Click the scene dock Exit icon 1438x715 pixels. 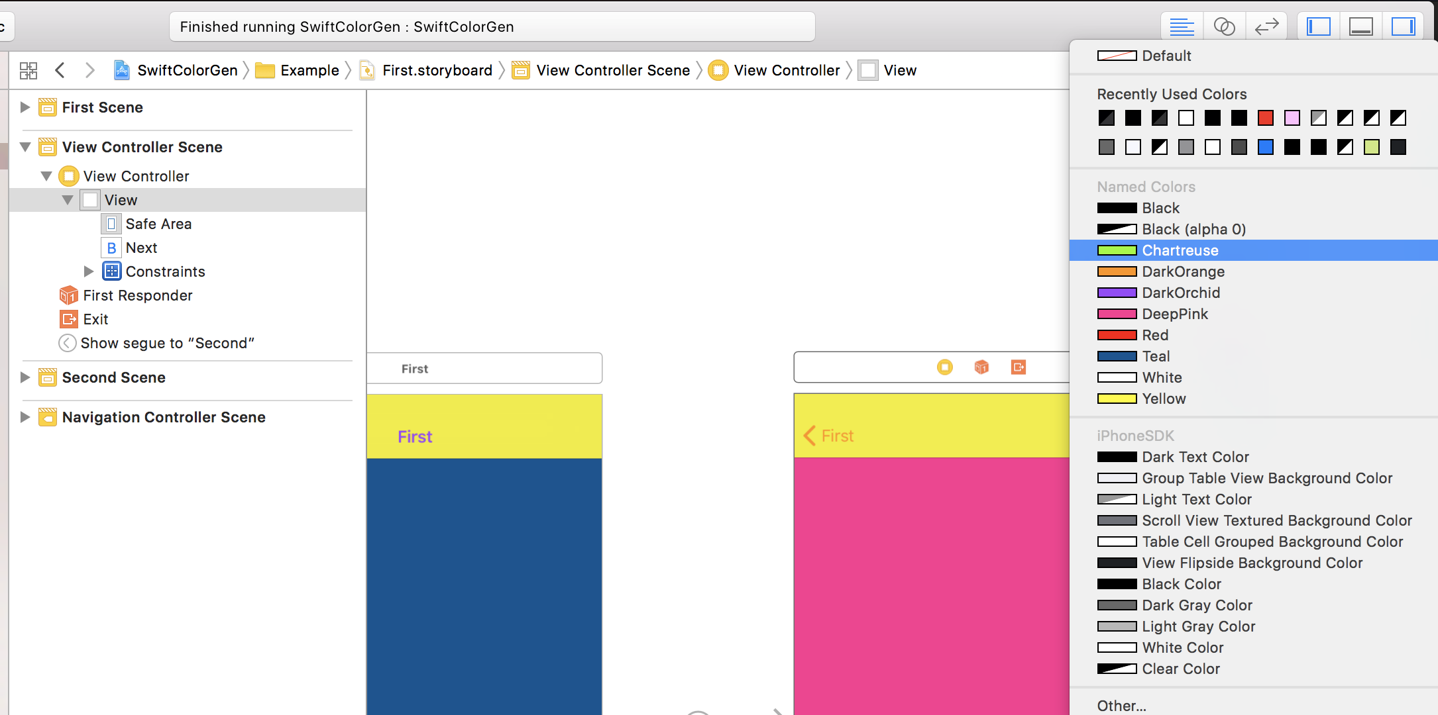pos(1019,367)
